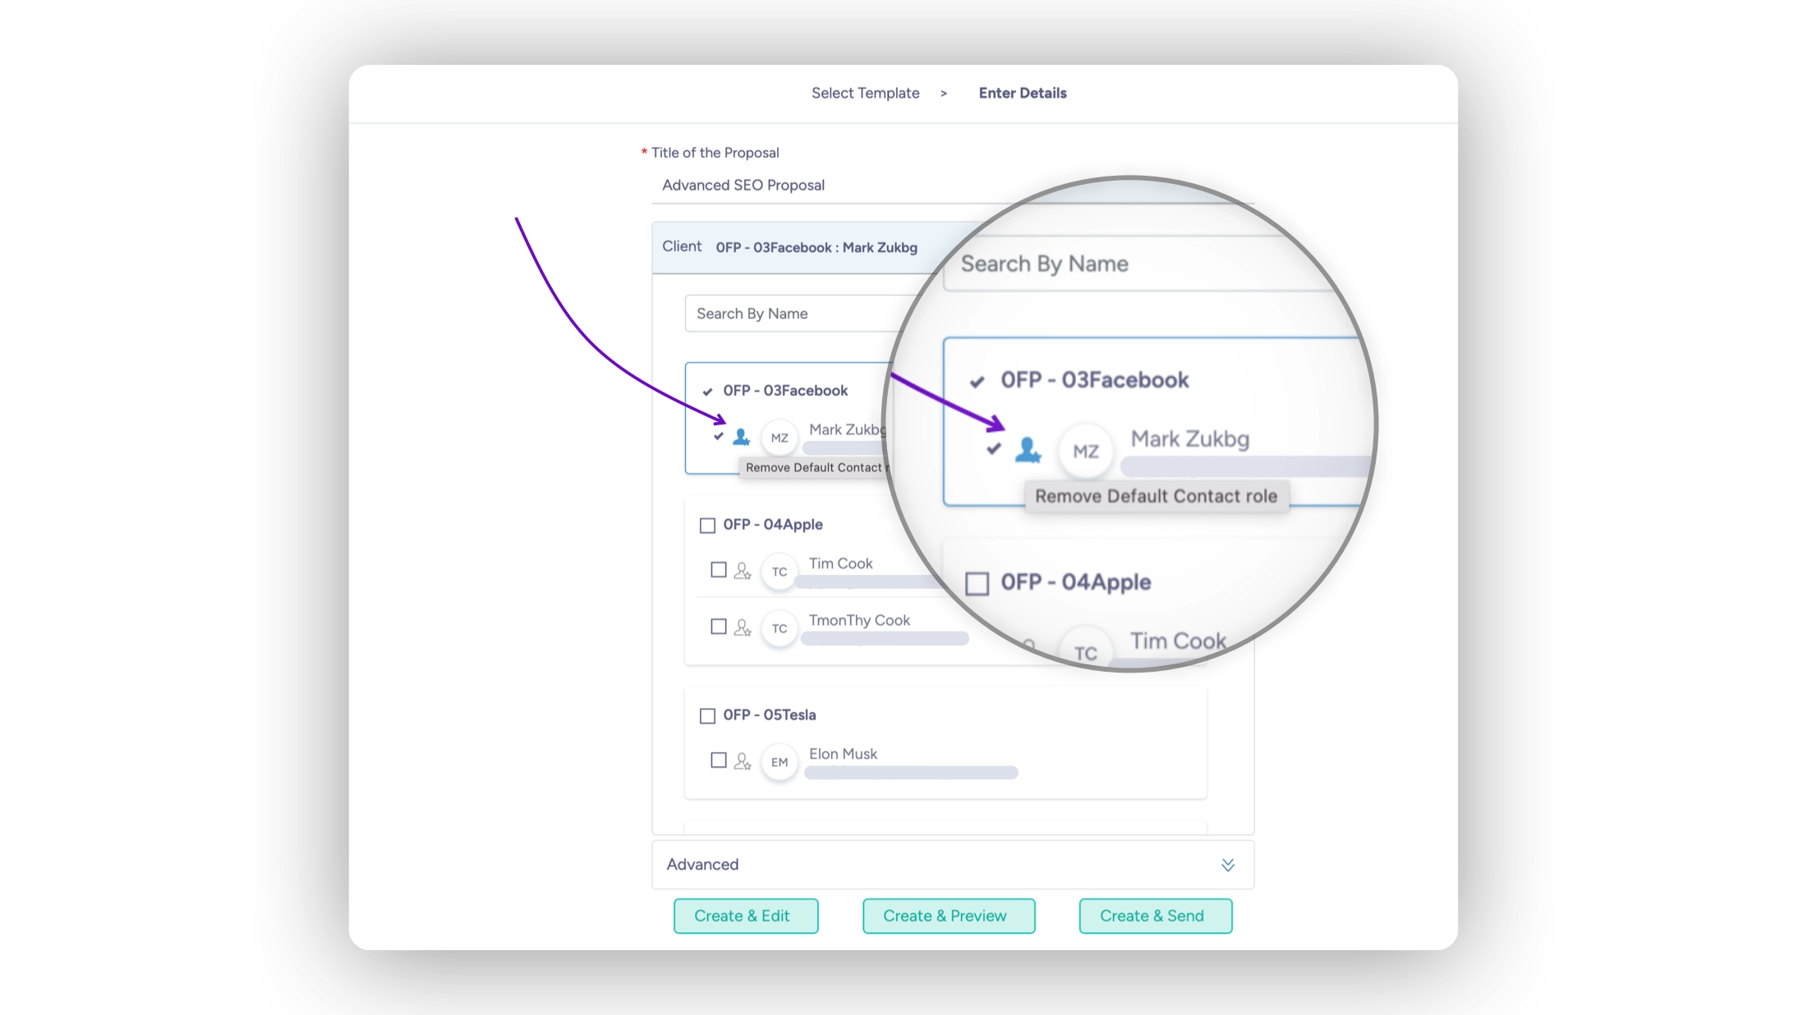
Task: Select the OFP - 05Tesla checkbox
Action: pyautogui.click(x=707, y=716)
